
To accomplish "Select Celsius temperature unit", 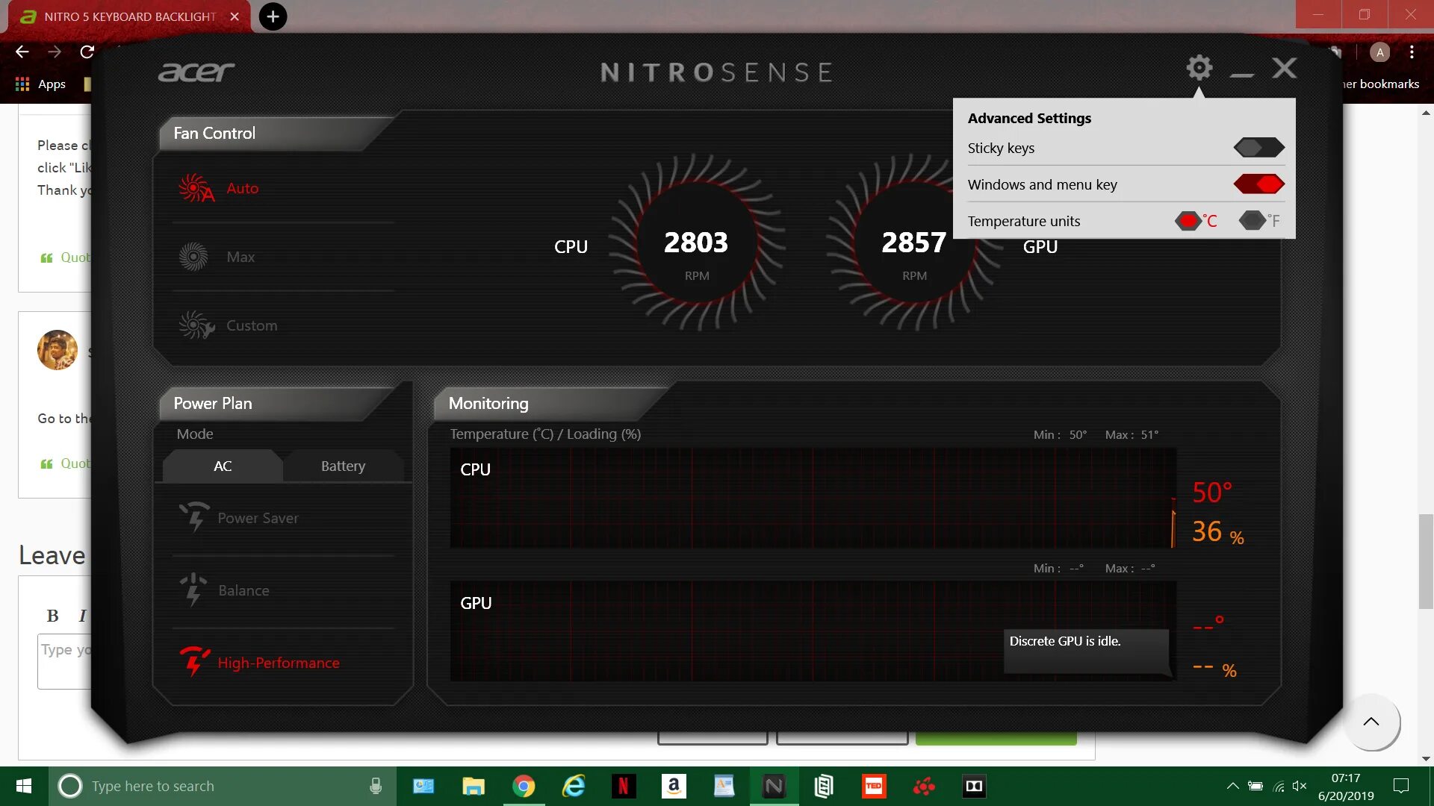I will click(x=1188, y=221).
